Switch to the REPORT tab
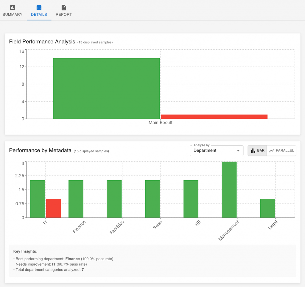The image size is (305, 287). coord(64,14)
